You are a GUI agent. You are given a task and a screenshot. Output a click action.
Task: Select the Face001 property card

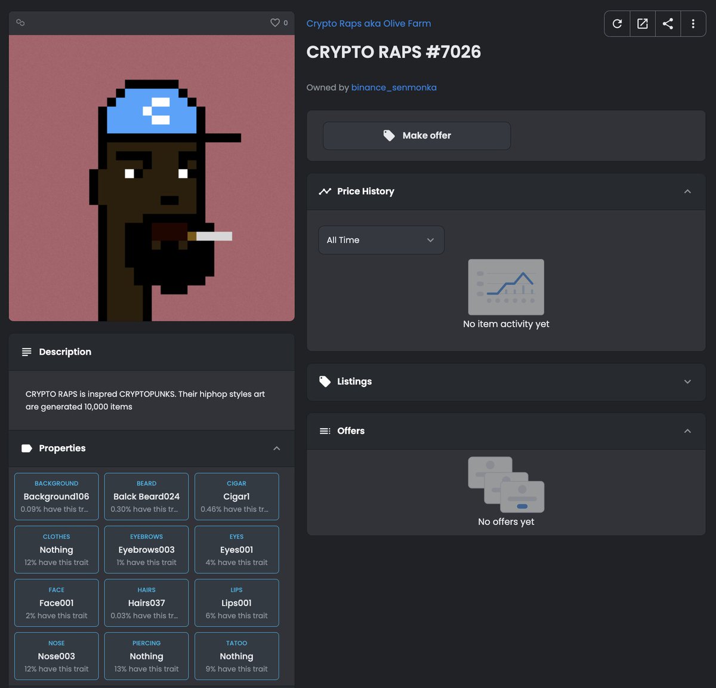[57, 603]
